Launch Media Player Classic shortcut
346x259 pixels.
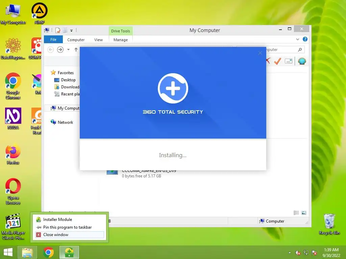(13, 227)
